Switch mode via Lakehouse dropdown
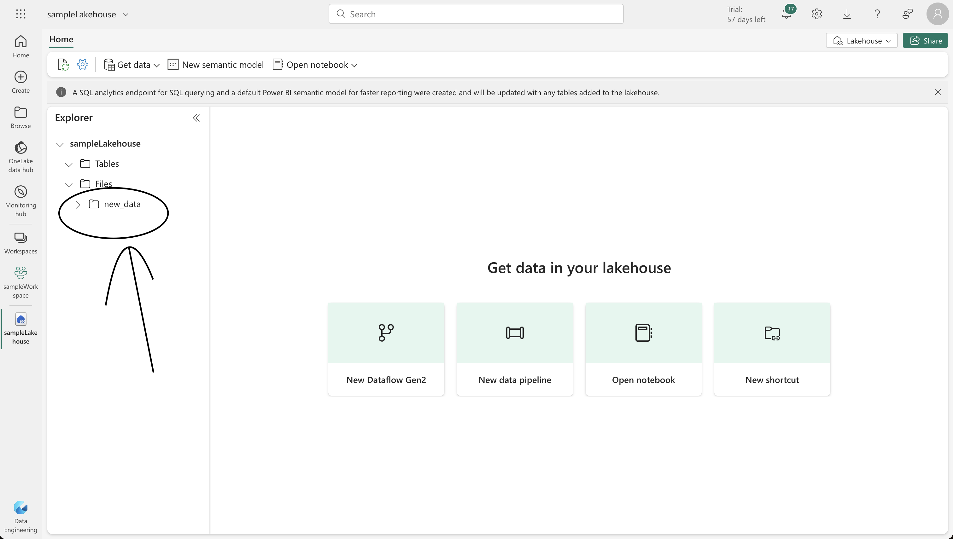The height and width of the screenshot is (539, 953). (862, 40)
